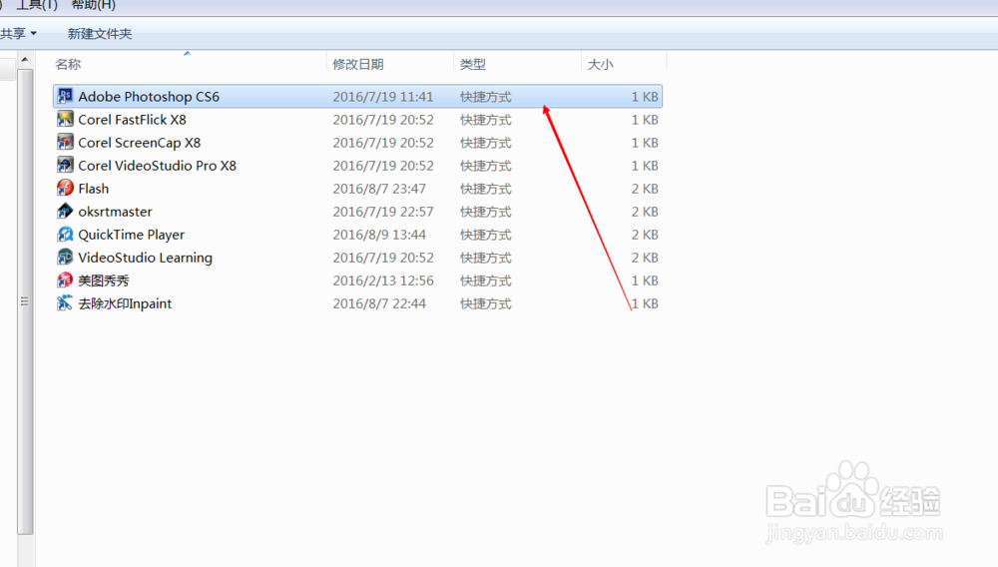Select the Corel VideoStudio Pro X8 file name
998x567 pixels.
click(157, 166)
